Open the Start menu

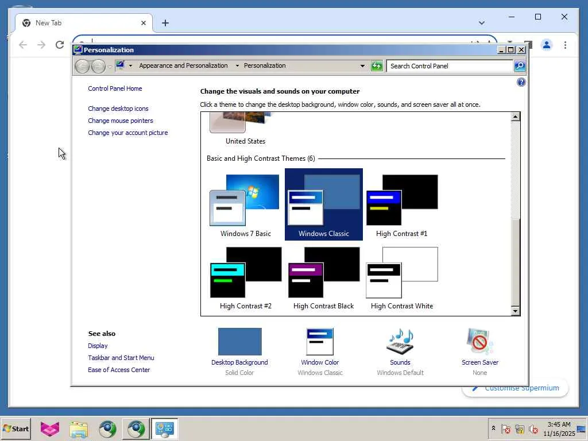16,428
